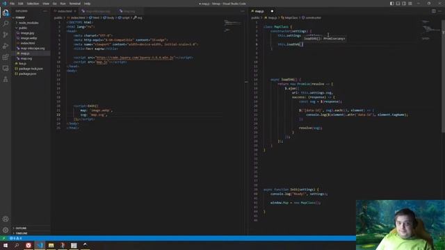Collapse the public folder
The width and height of the screenshot is (445, 250).
pyautogui.click(x=23, y=28)
